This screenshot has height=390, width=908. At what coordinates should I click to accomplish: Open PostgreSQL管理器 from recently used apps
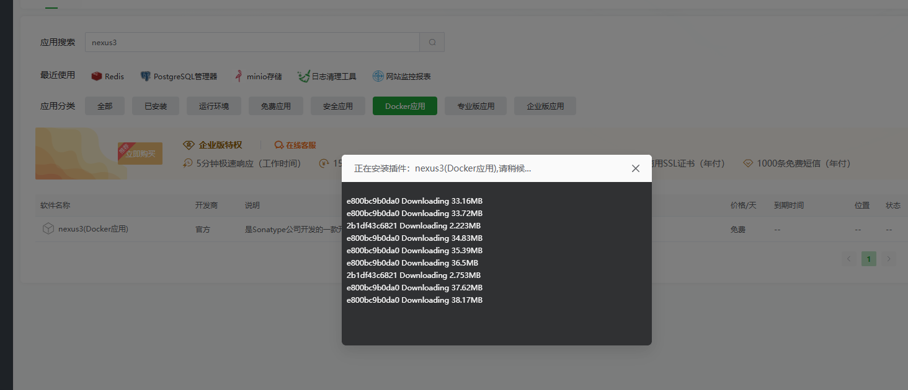click(x=145, y=76)
